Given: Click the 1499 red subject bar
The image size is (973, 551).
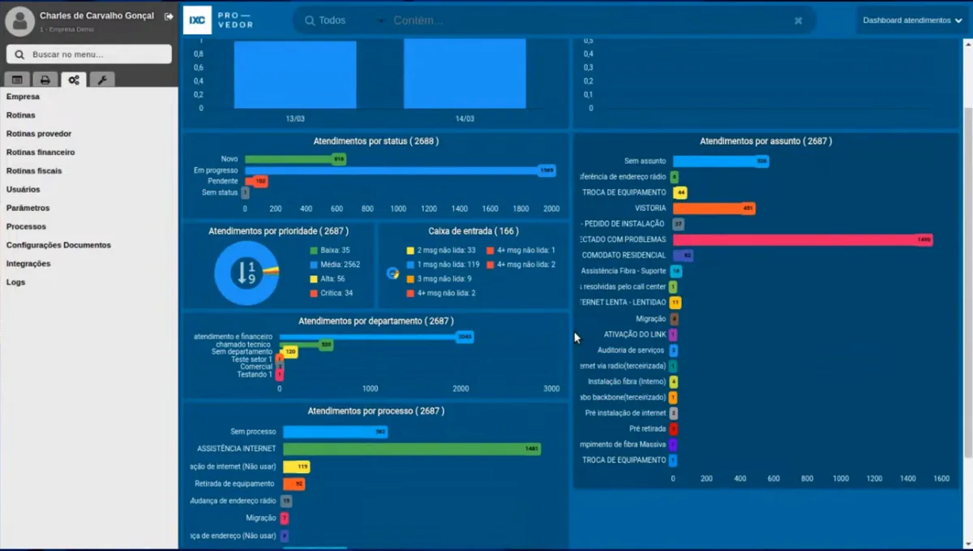Looking at the screenshot, I should click(x=803, y=240).
